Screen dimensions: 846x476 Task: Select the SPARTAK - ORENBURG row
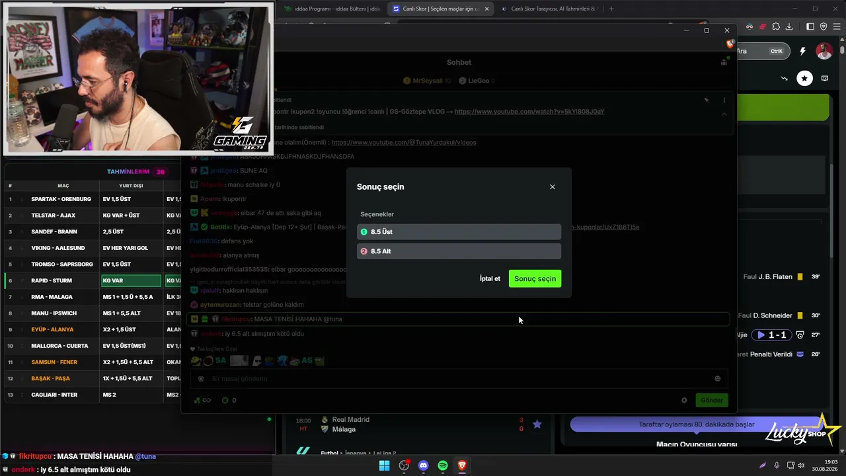point(93,199)
